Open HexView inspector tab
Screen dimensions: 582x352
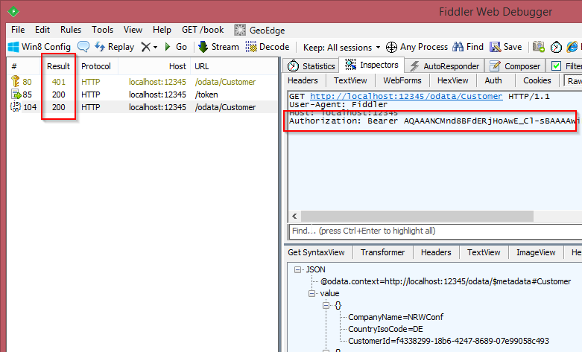point(453,80)
